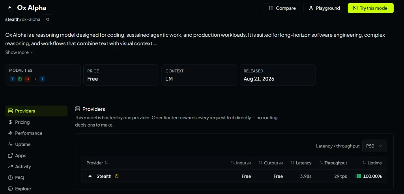Viewport: 404px width, 194px height.
Task: Sort table by Input price
Action: [241, 163]
